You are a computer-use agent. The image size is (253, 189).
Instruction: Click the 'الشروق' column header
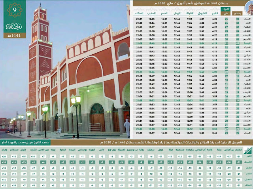click(202, 13)
